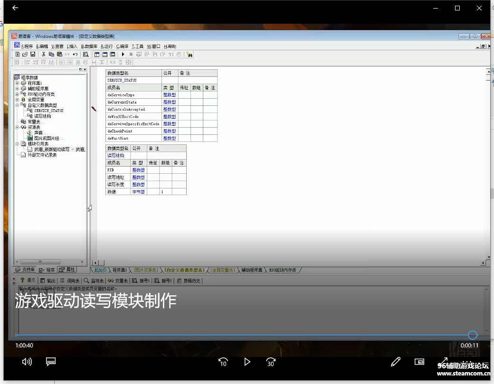
Task: Open the 属性 panel tab
Action: (68, 270)
